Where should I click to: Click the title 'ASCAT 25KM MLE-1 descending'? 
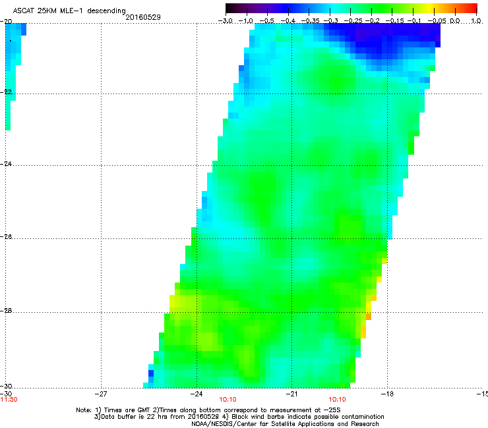[69, 11]
